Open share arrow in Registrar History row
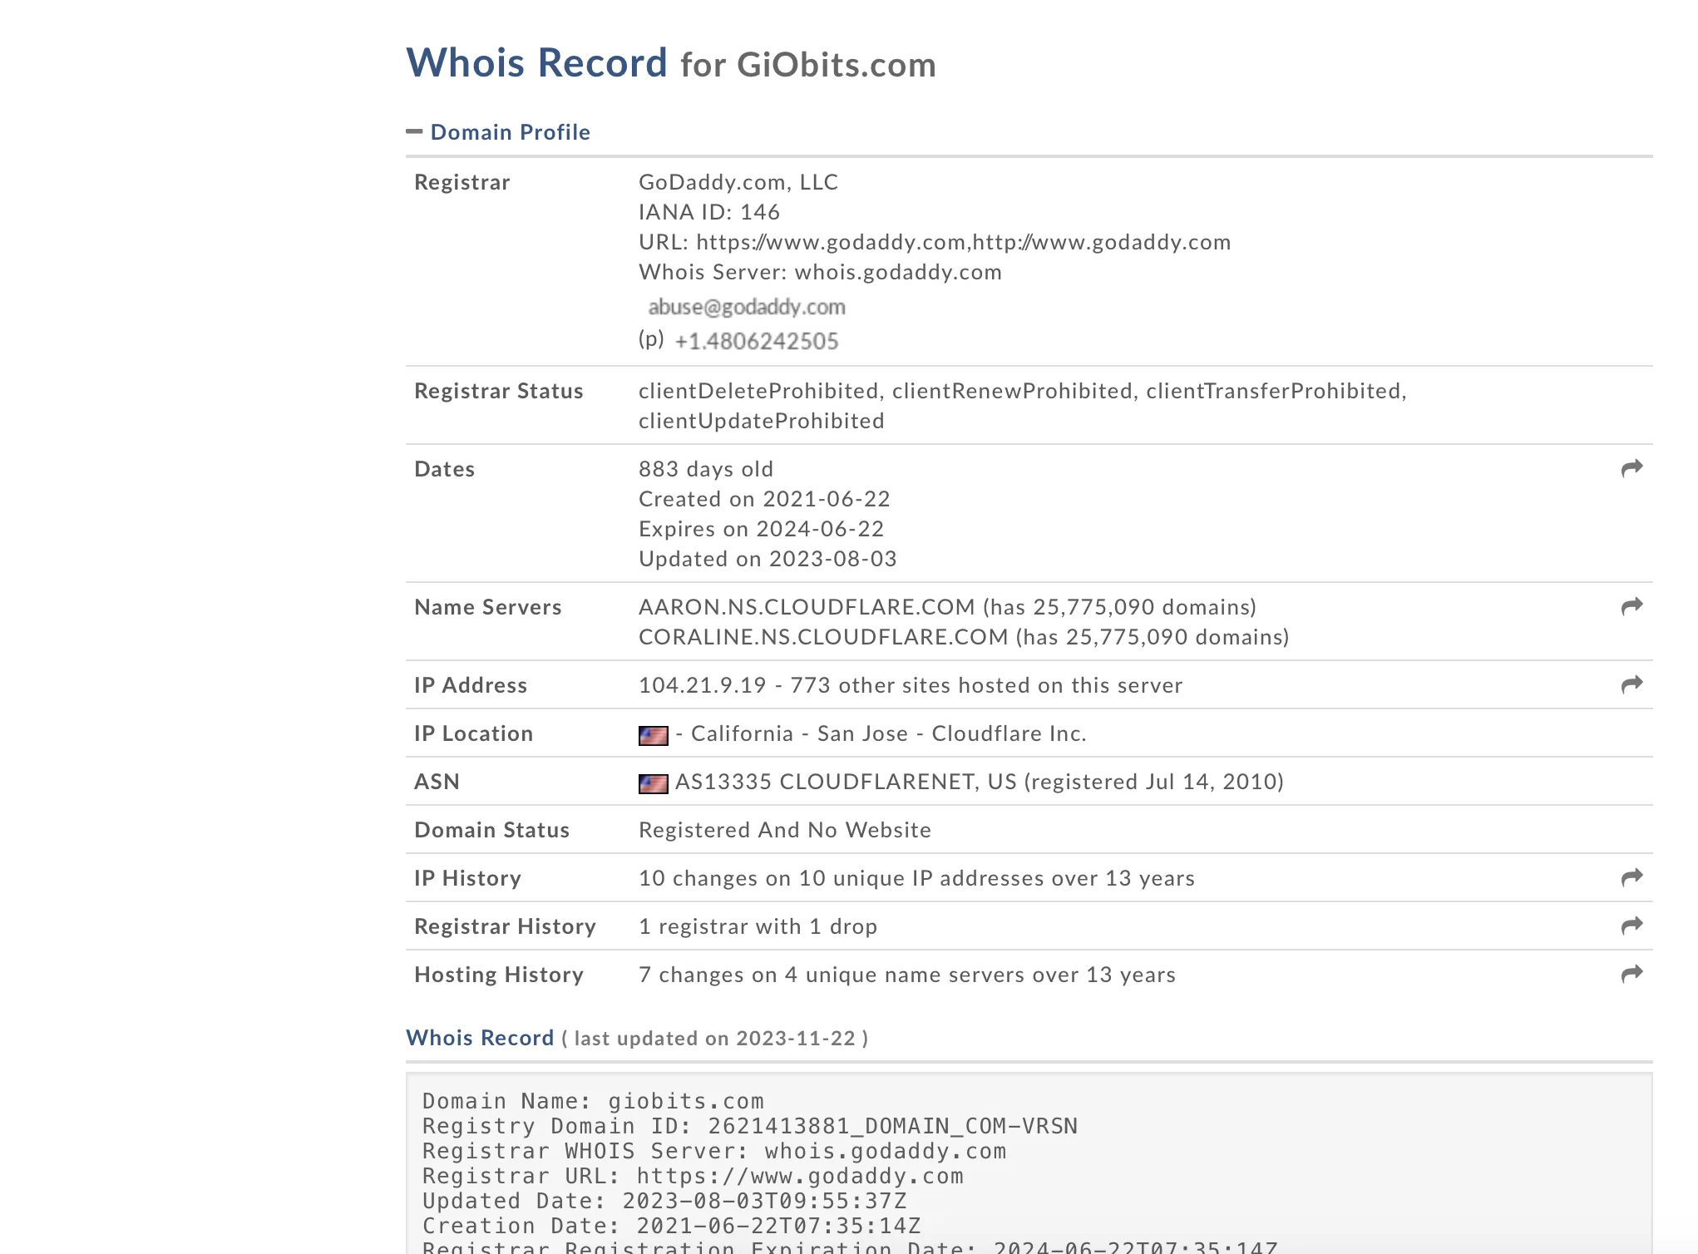Viewport: 1698px width, 1254px height. coord(1632,926)
